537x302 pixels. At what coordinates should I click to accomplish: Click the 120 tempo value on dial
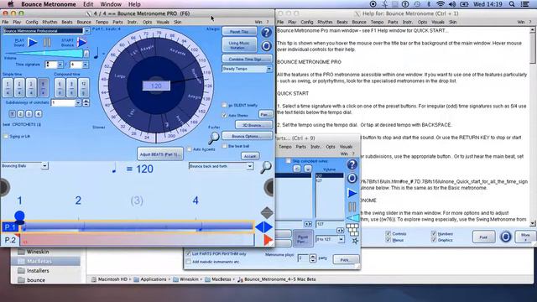point(156,86)
